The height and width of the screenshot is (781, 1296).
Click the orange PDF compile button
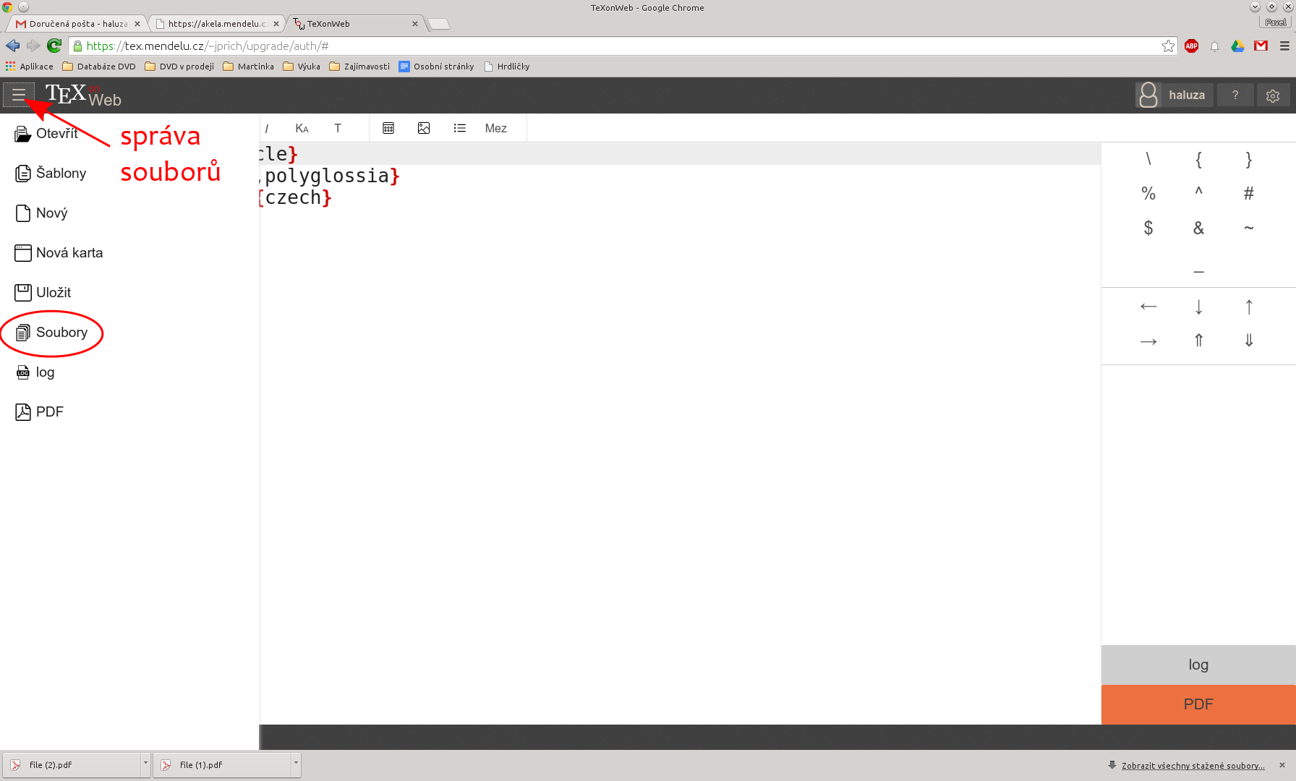(1198, 704)
